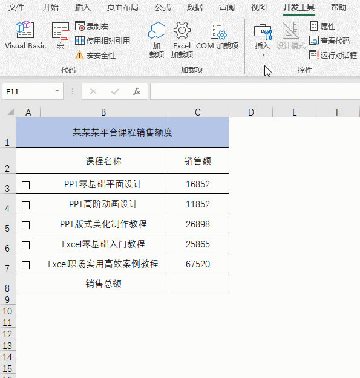Switch to the 审阅 tab
This screenshot has height=378, width=360.
pyautogui.click(x=227, y=7)
